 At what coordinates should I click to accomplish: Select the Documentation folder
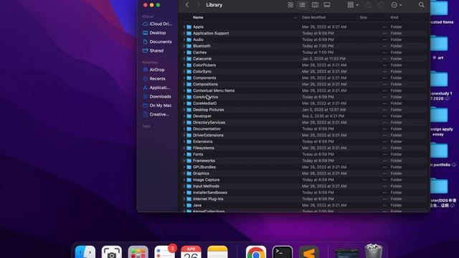point(304,129)
